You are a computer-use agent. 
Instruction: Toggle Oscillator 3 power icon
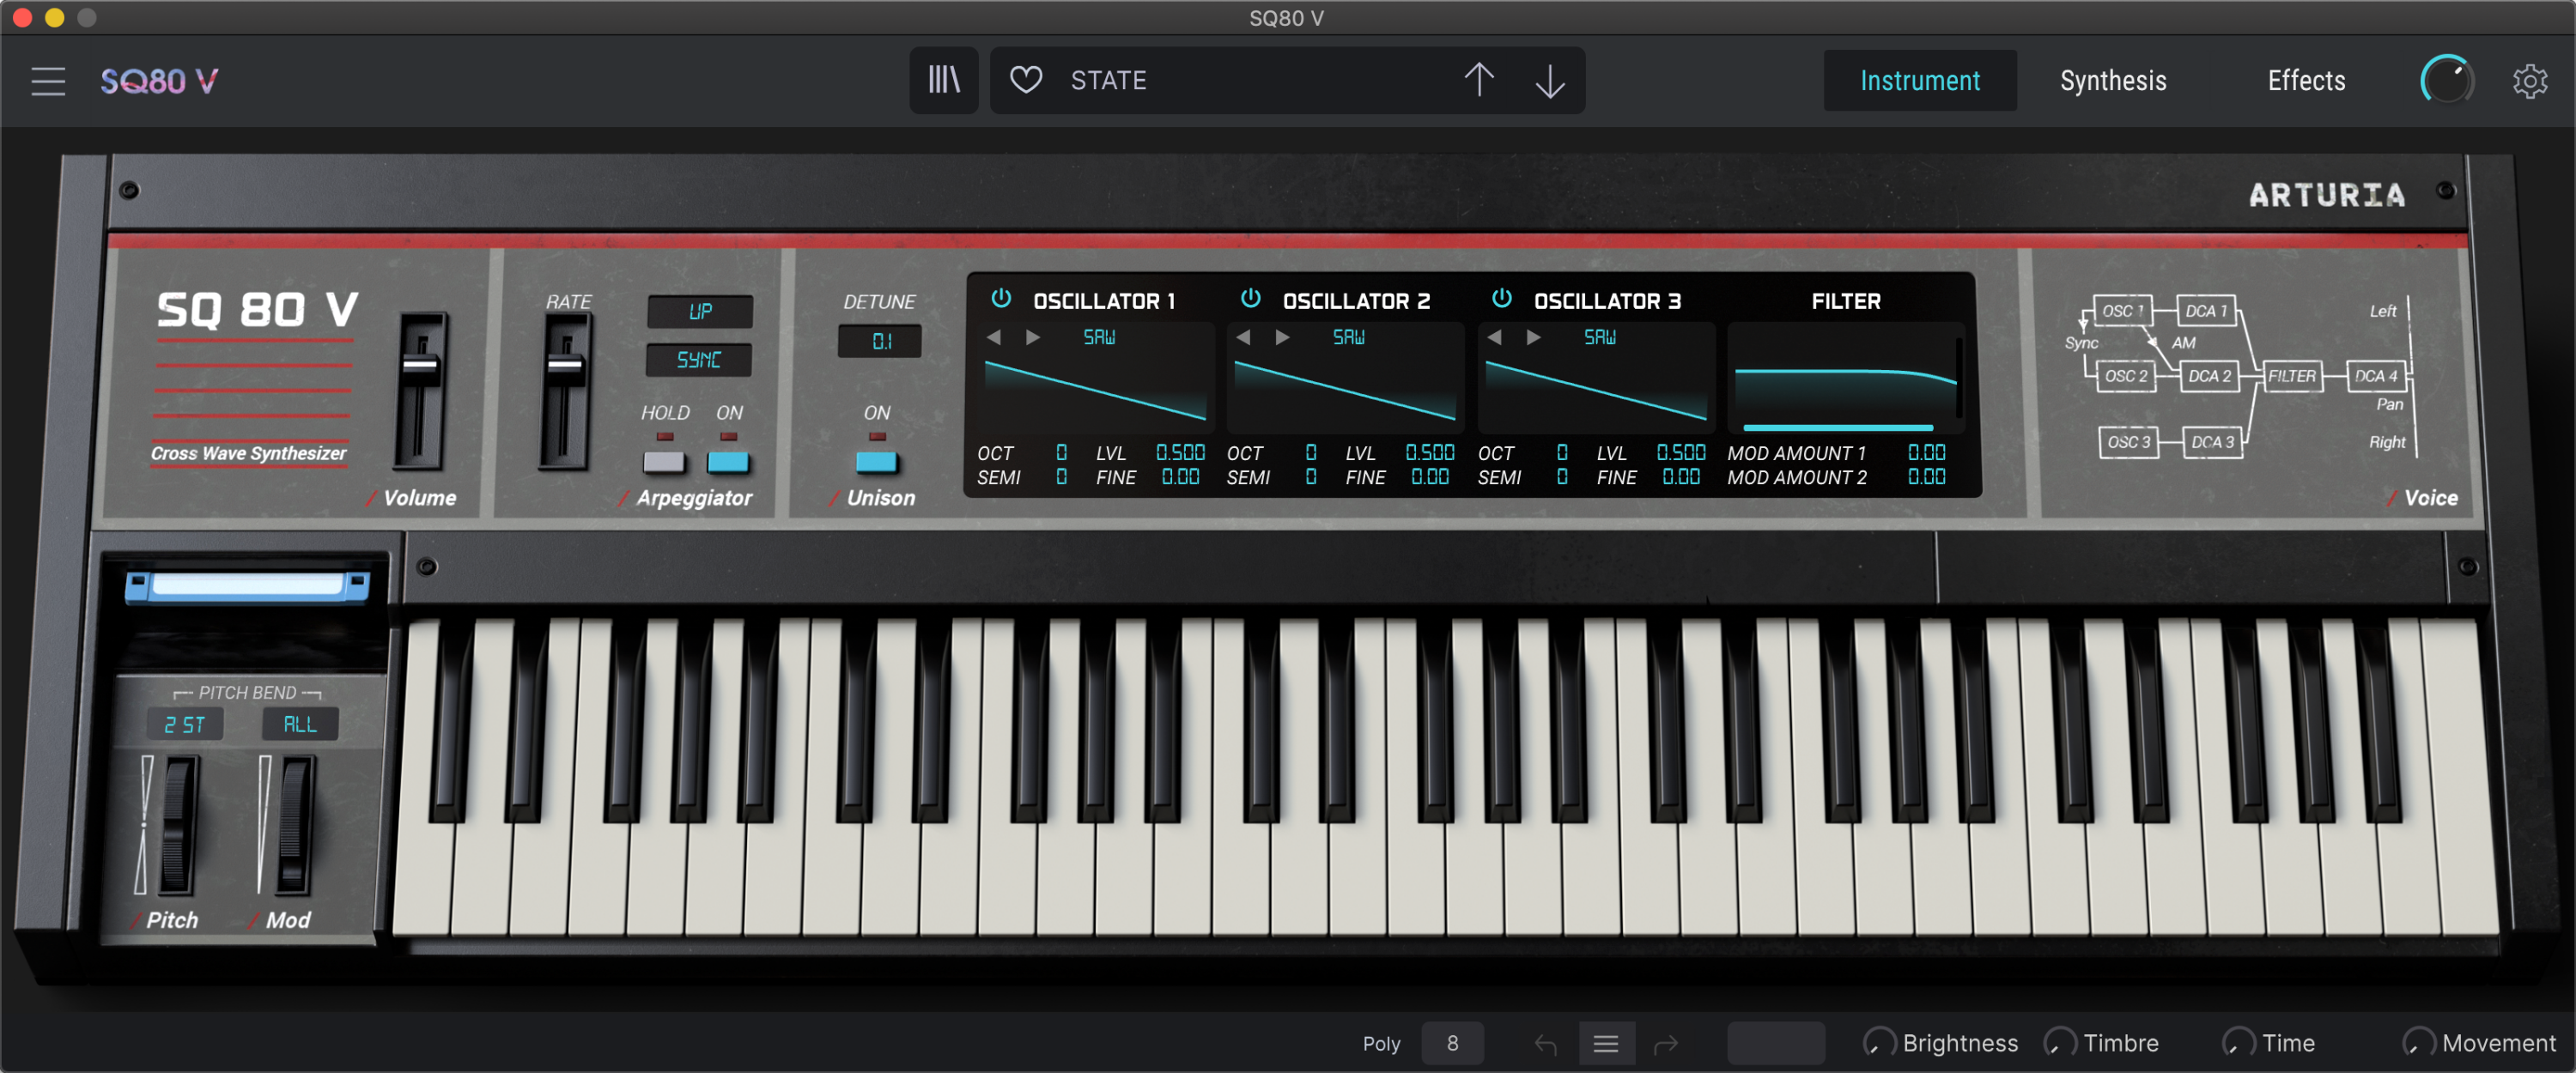pos(1501,299)
